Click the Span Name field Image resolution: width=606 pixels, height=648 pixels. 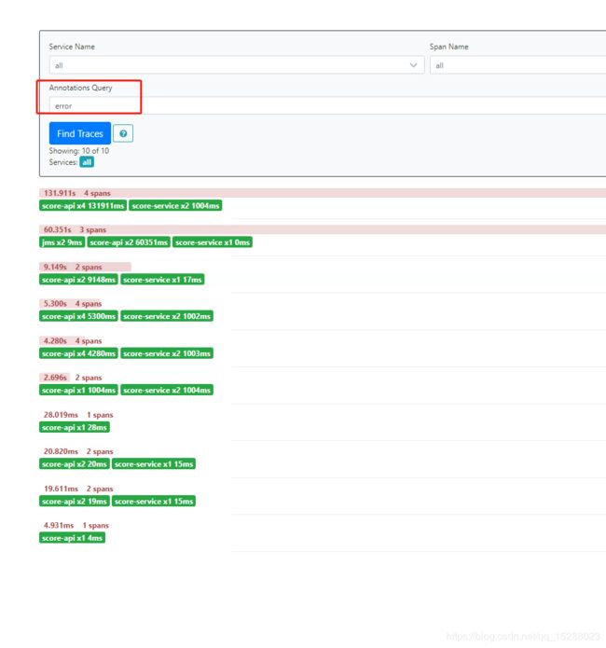tap(517, 65)
